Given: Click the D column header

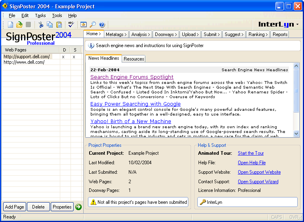Looking at the screenshot, I should [x=65, y=50].
